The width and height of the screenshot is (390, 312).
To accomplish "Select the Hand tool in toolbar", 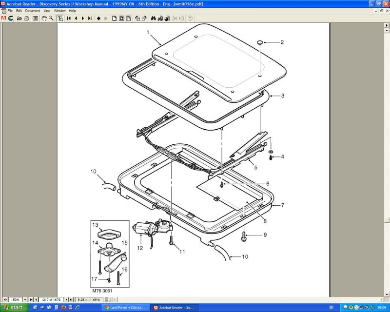I will click(44, 19).
